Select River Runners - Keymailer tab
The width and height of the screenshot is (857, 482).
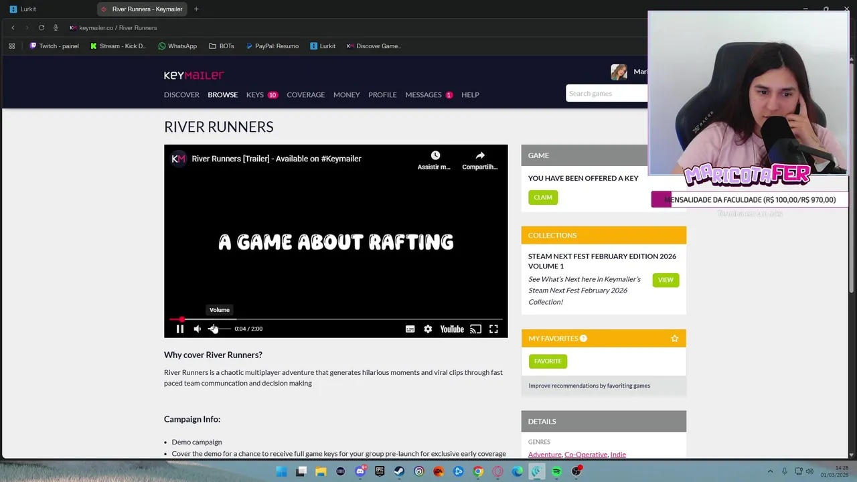coord(142,9)
